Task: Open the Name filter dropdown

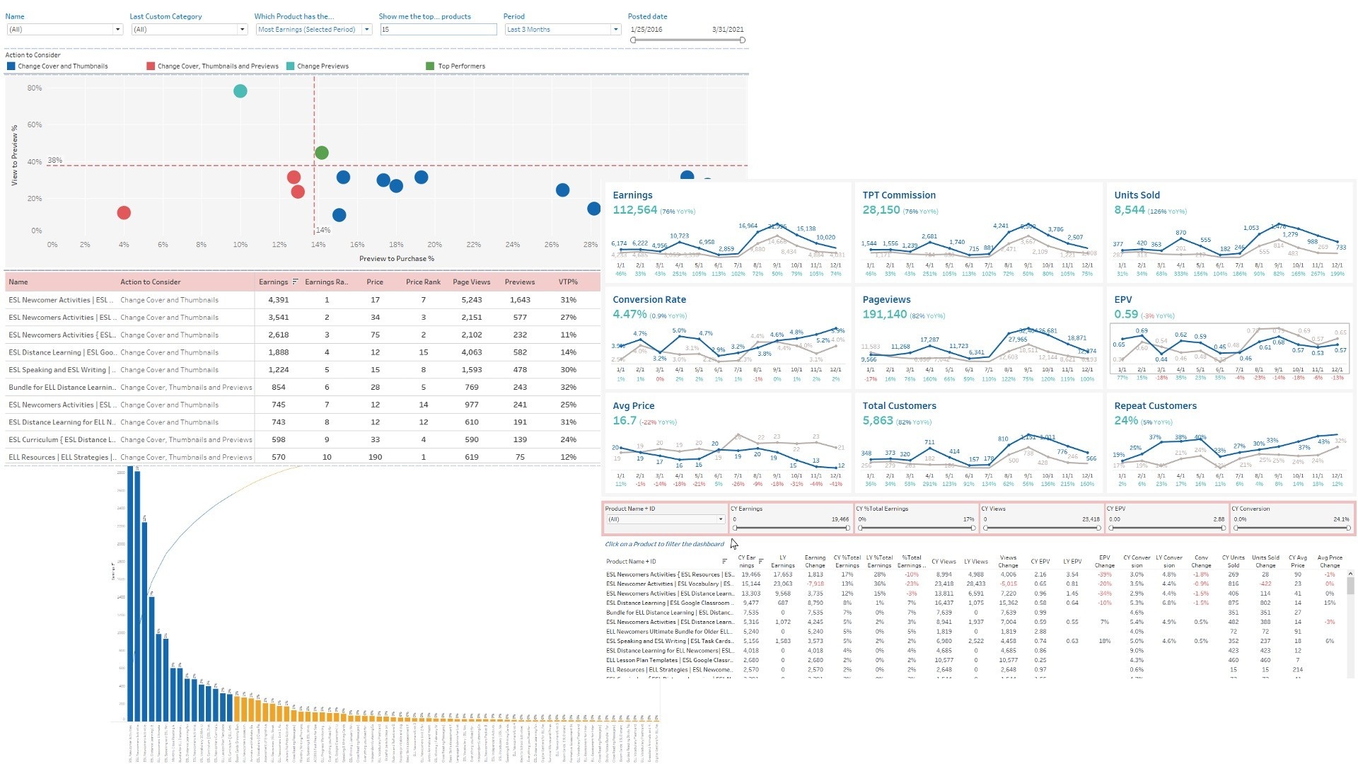Action: [117, 30]
